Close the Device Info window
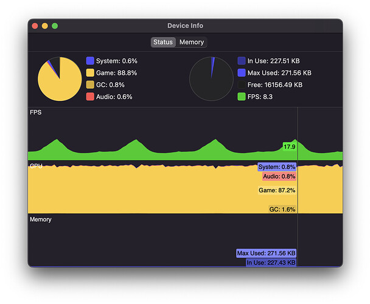Screen dimensions: 370x304 pos(35,26)
